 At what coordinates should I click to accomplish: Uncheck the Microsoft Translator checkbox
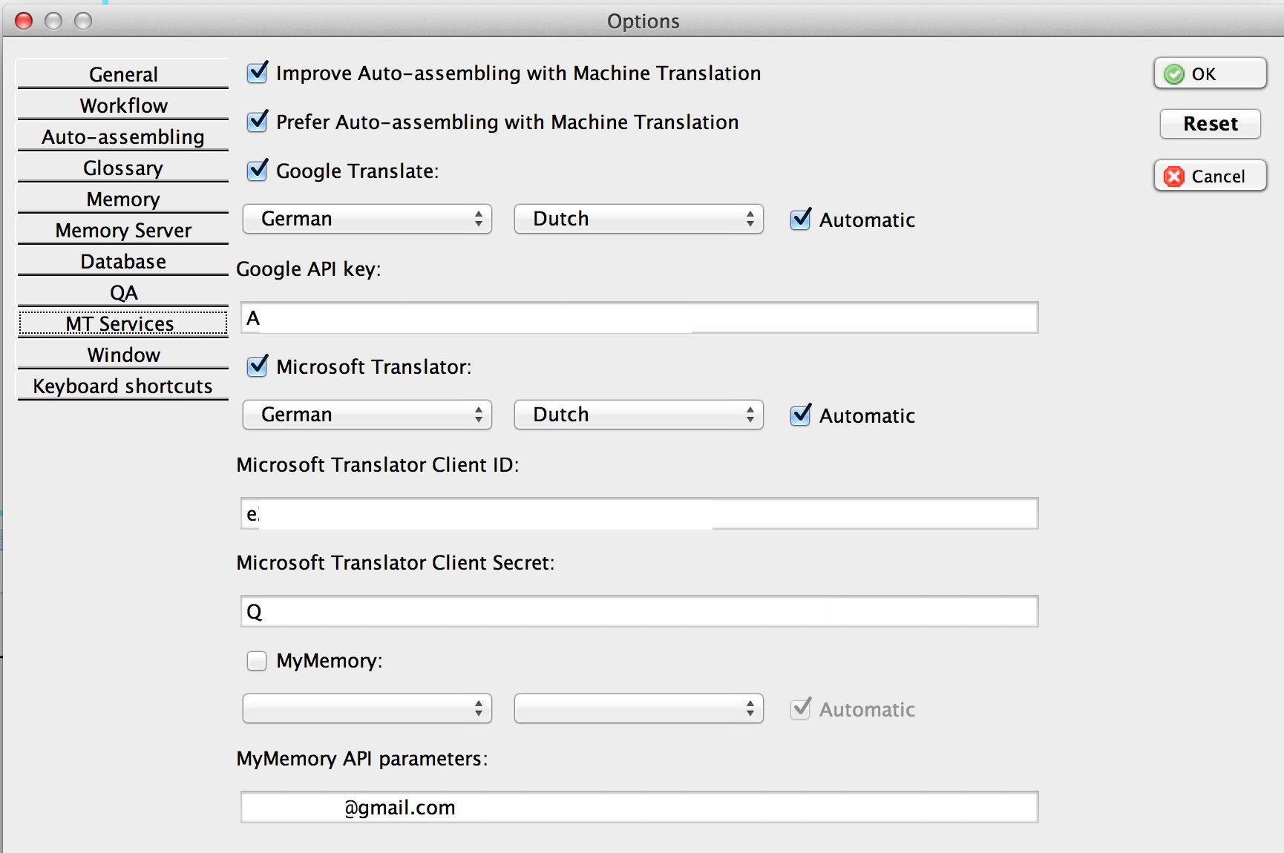(258, 366)
